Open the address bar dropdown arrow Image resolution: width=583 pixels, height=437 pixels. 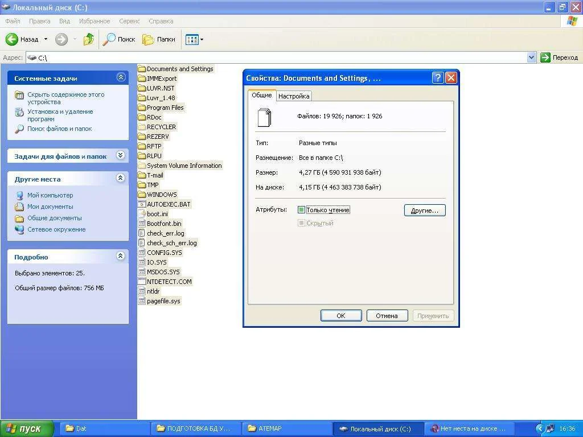point(531,57)
